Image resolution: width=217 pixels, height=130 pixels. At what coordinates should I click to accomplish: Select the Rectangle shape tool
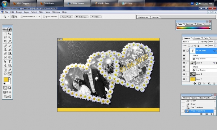click(x=9, y=65)
